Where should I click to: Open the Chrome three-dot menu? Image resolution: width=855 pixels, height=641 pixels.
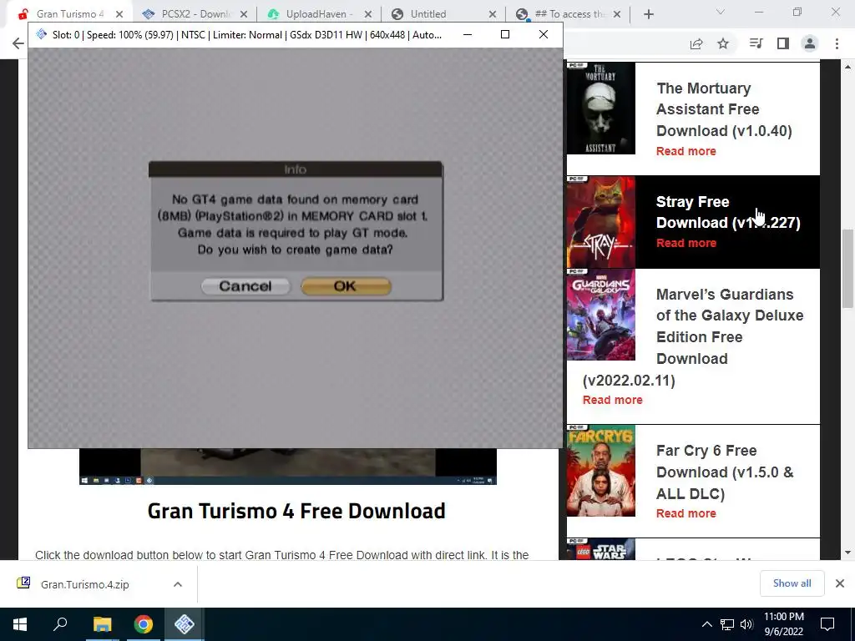point(837,43)
